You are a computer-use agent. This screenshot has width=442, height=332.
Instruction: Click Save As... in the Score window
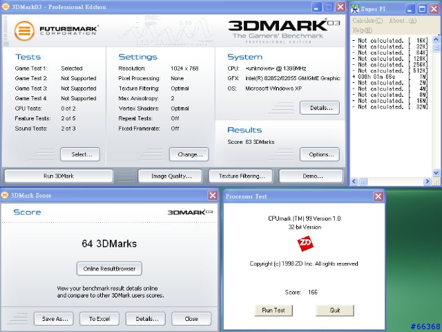[x=54, y=319]
